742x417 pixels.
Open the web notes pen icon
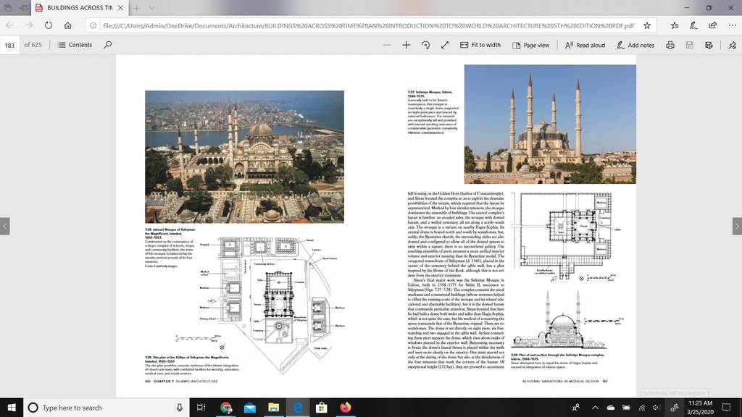pyautogui.click(x=693, y=25)
